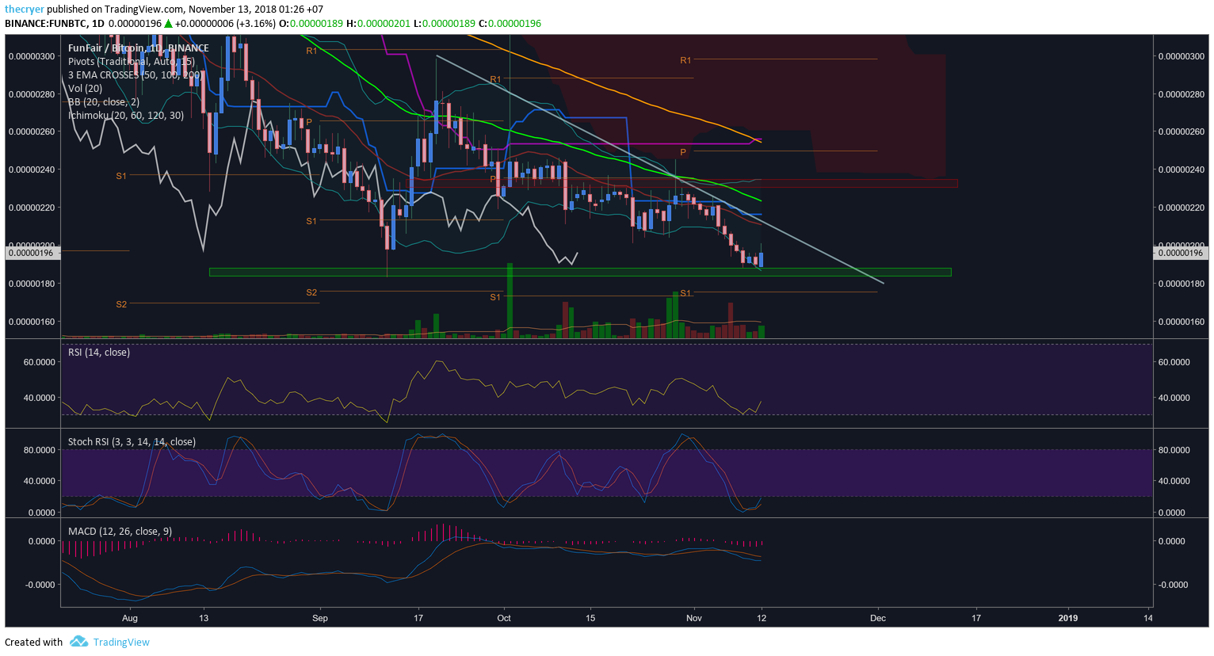
Task: Click the green support zone rectangle
Action: coord(580,272)
